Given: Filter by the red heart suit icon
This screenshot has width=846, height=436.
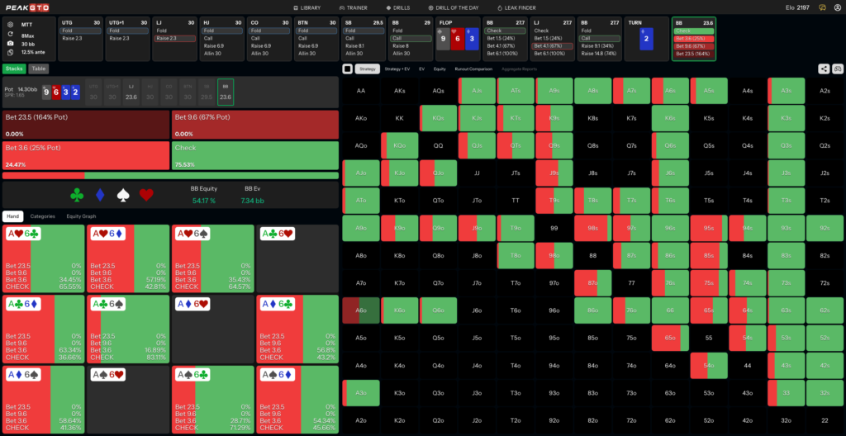Looking at the screenshot, I should tap(146, 195).
